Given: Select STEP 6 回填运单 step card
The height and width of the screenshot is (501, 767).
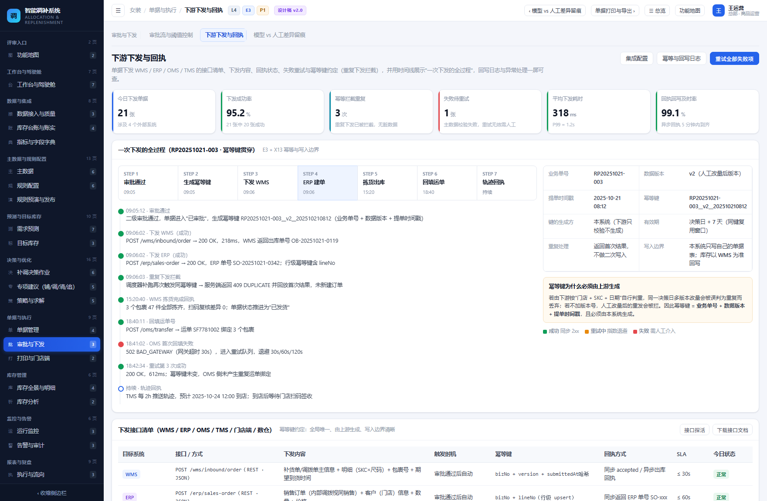Looking at the screenshot, I should pyautogui.click(x=447, y=183).
